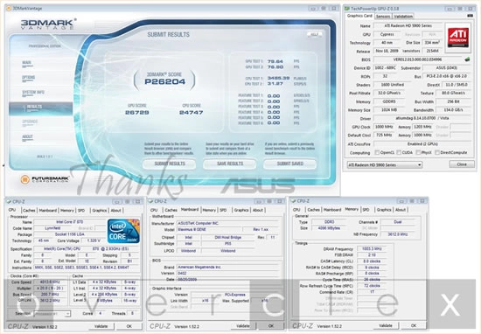Click the Intel Core i7 logo in CPU-Z
This screenshot has height=334, width=481.
123,231
